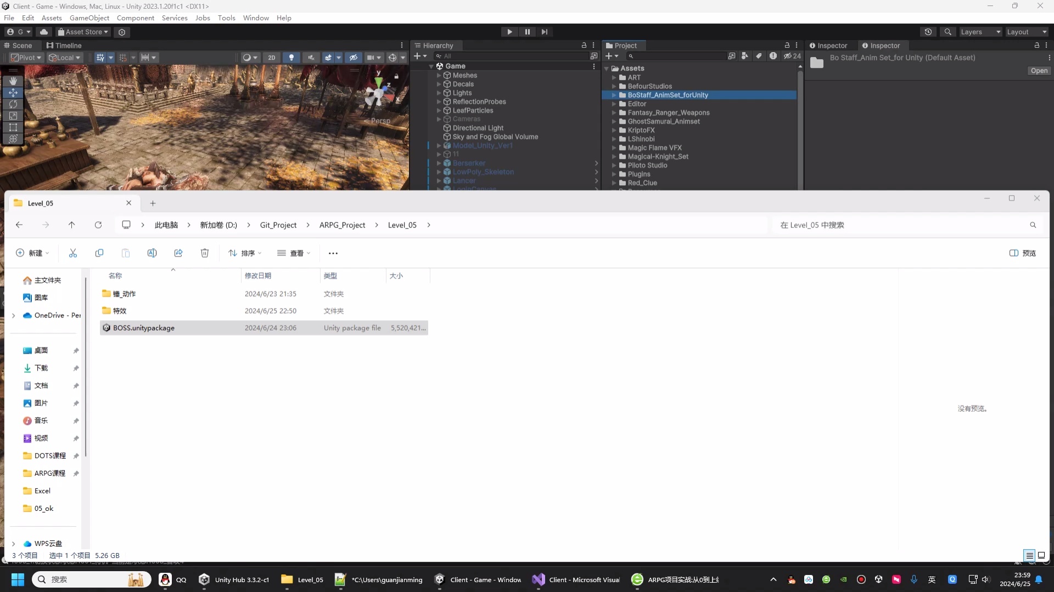Expand the Berserker object in Hierarchy
Viewport: 1054px width, 592px height.
coord(438,163)
